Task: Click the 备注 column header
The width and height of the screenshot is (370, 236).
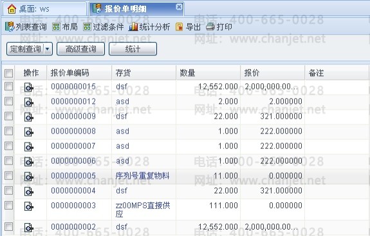Action: click(x=337, y=73)
